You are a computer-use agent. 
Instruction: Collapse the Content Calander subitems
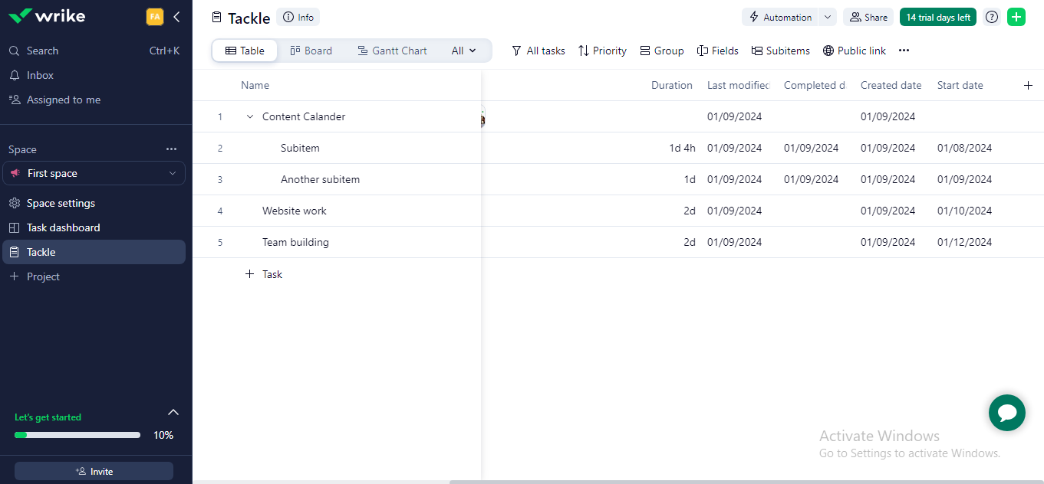coord(249,116)
